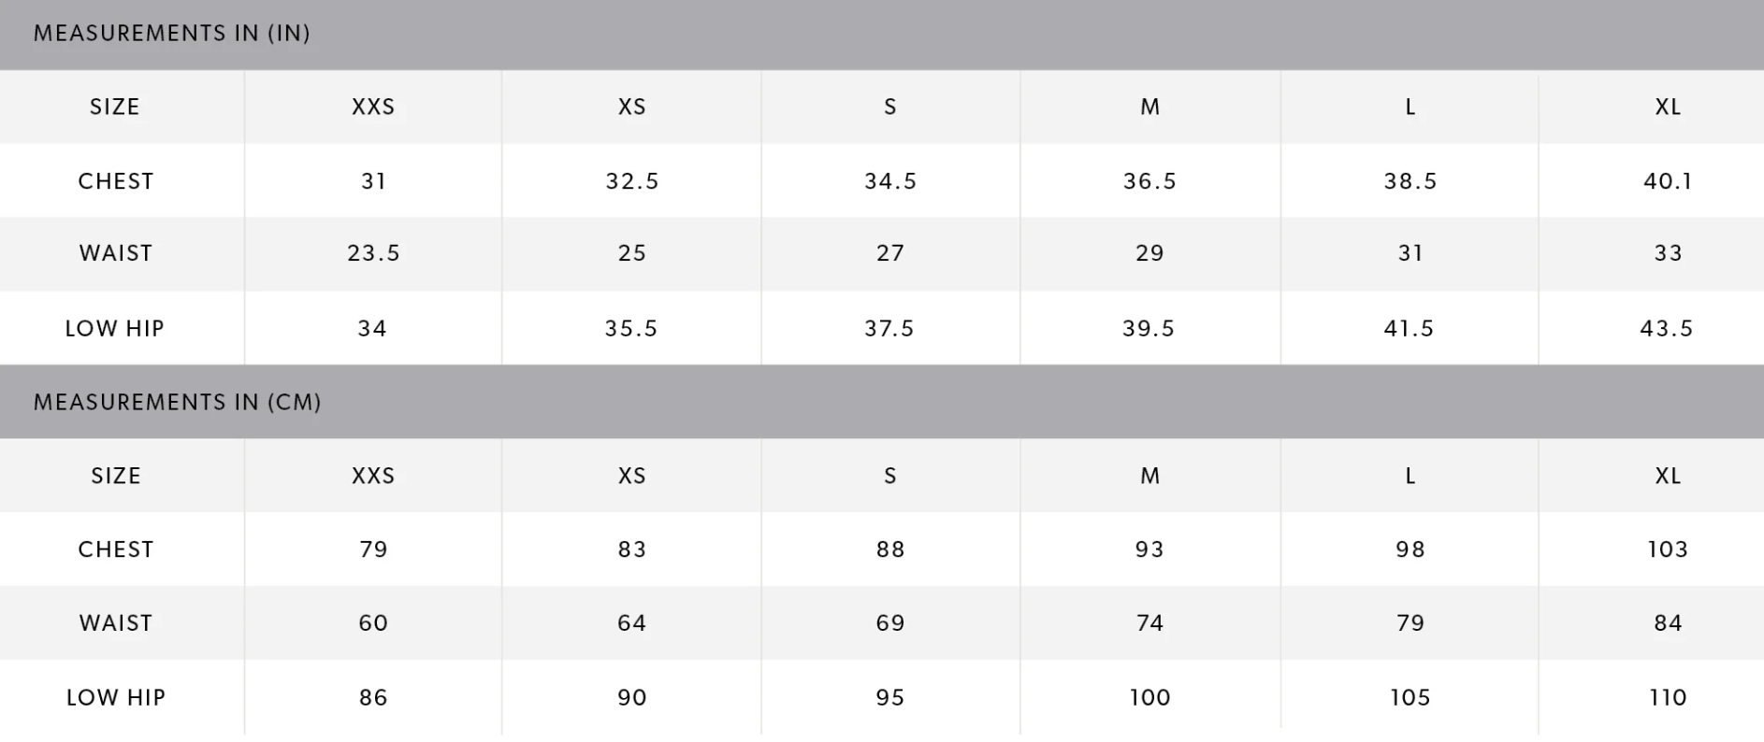Select waist value 23.5 for size XXS
Image resolution: width=1764 pixels, height=742 pixels.
coord(373,253)
